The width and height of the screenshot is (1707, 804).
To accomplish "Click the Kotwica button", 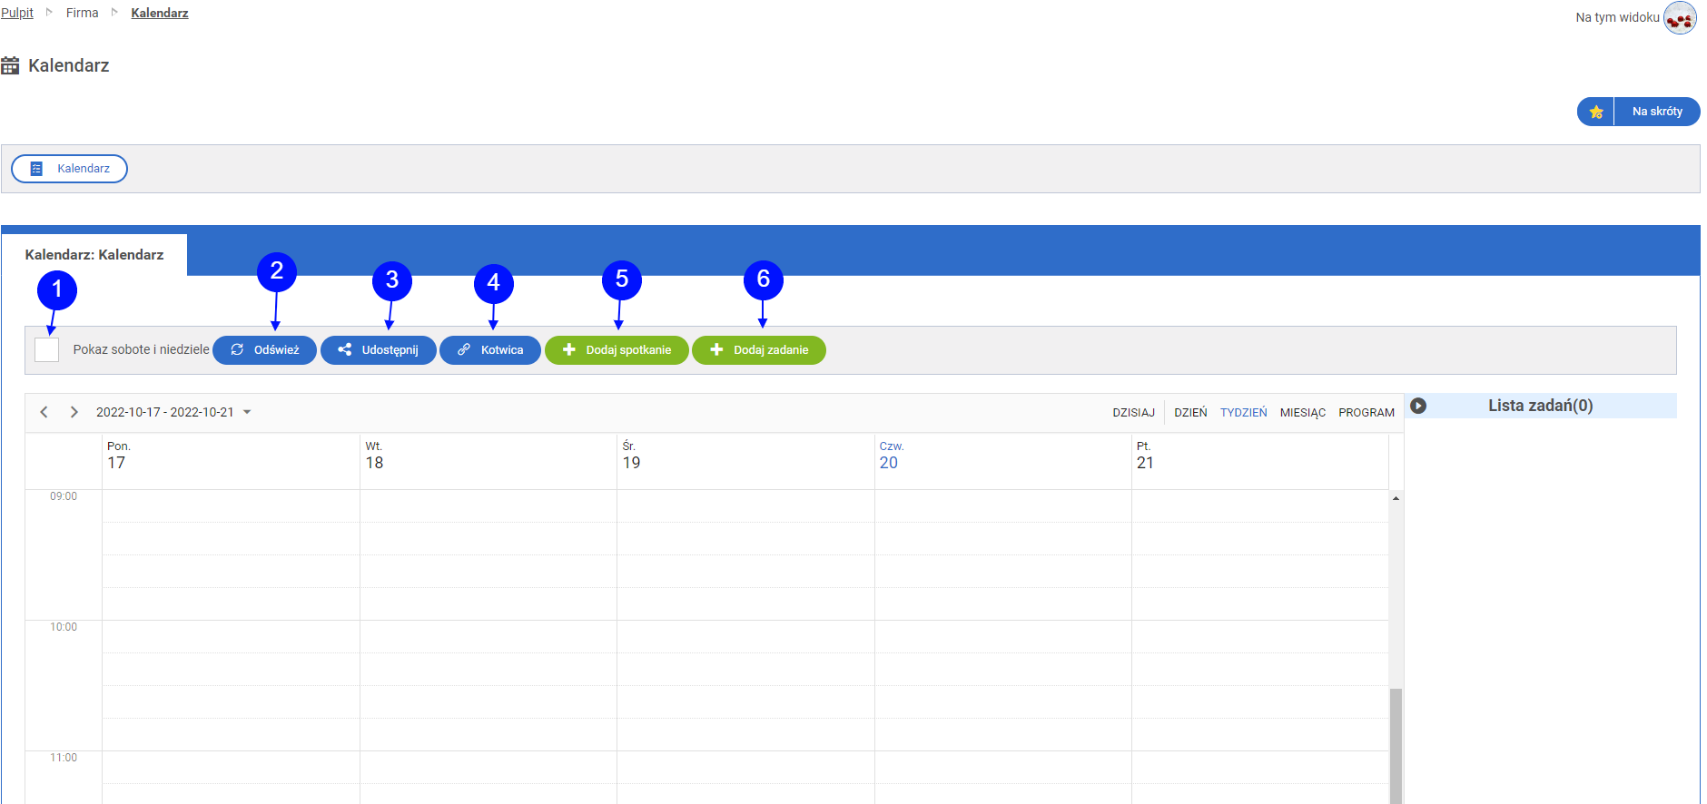I will click(490, 349).
